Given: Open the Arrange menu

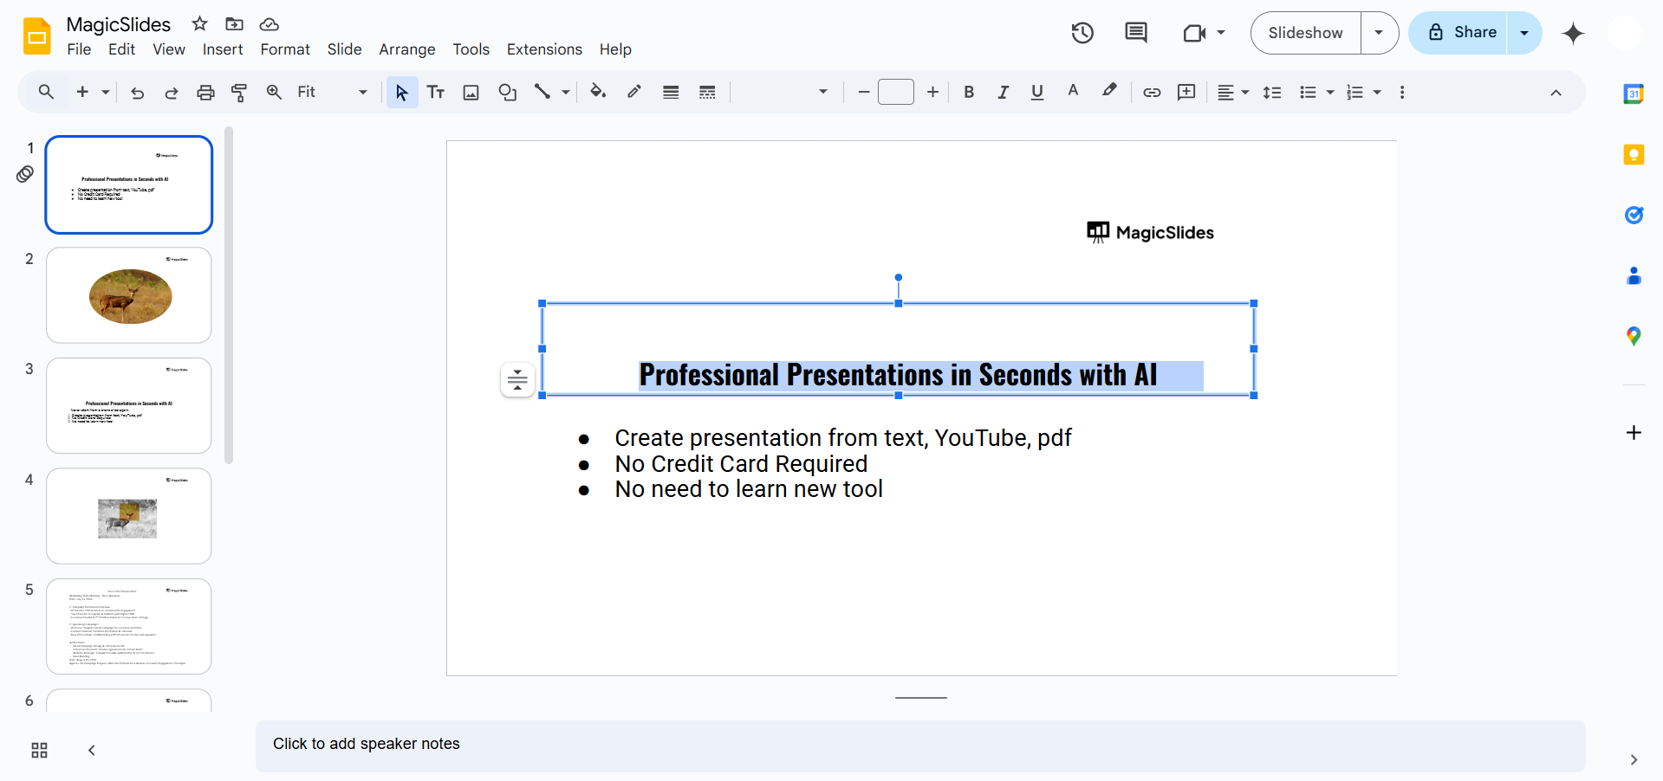Looking at the screenshot, I should pyautogui.click(x=406, y=49).
